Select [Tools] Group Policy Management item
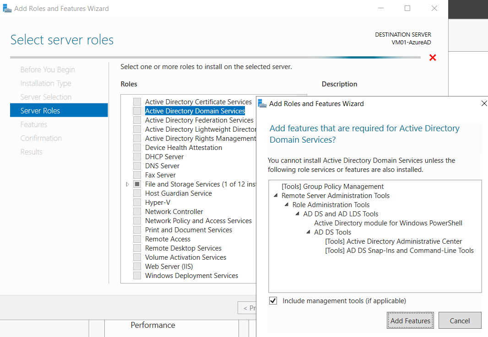This screenshot has height=337, width=488. tap(332, 187)
